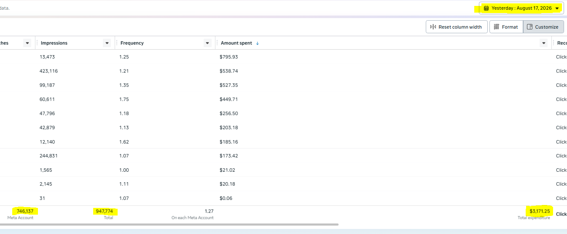Select impressions value 1,565

46,170
